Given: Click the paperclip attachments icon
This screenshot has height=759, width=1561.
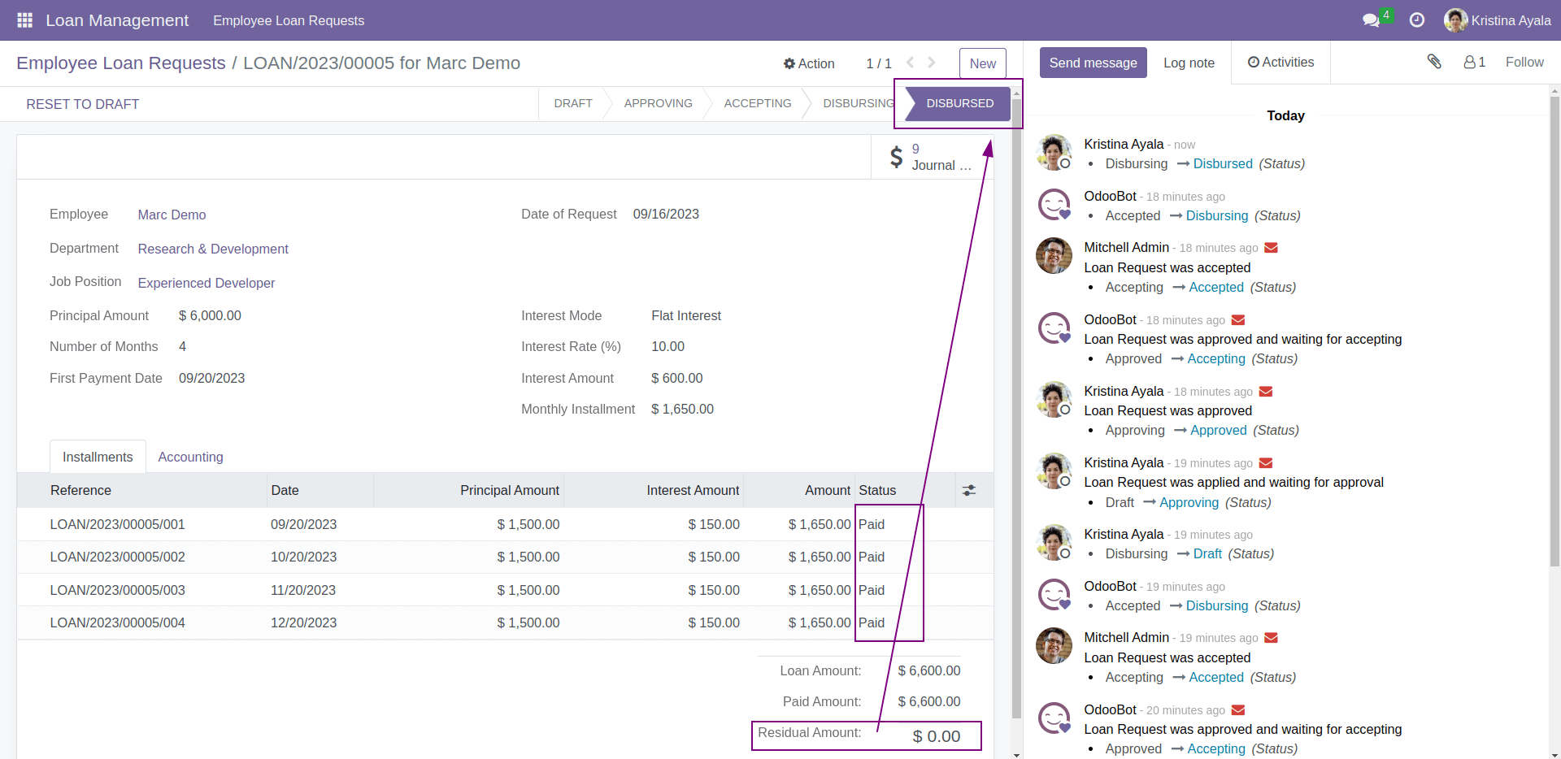Looking at the screenshot, I should coord(1434,62).
